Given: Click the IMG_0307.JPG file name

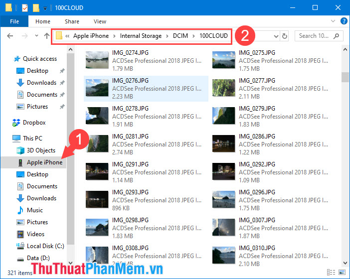Looking at the screenshot, I should tap(257, 220).
